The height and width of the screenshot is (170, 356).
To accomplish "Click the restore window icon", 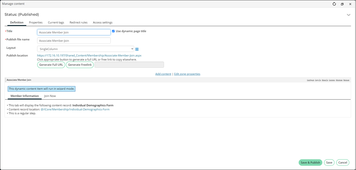I will [x=342, y=4].
